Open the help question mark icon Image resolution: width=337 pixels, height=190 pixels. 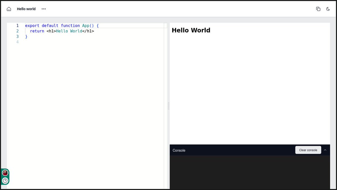[x=5, y=180]
